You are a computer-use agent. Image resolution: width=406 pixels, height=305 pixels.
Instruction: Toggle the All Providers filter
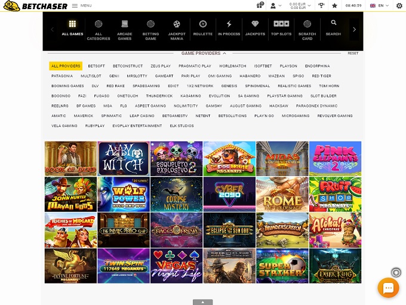[66, 66]
